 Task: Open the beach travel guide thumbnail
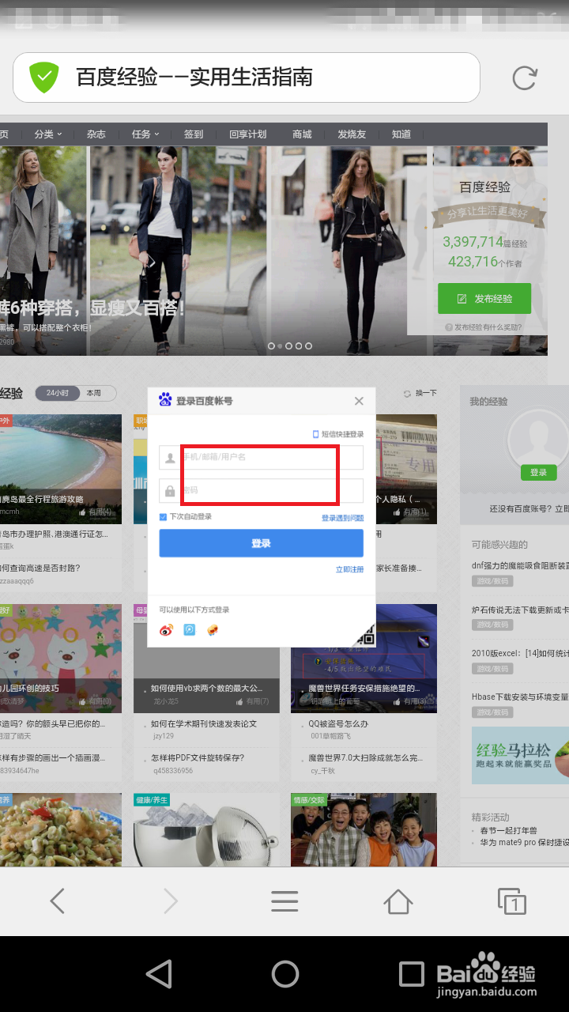61,468
